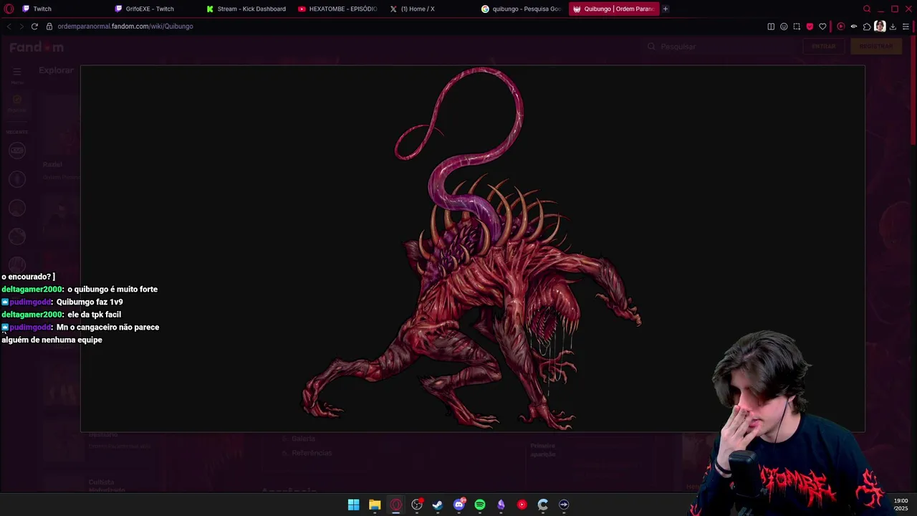Open the downloads icon in toolbar

pos(893,27)
